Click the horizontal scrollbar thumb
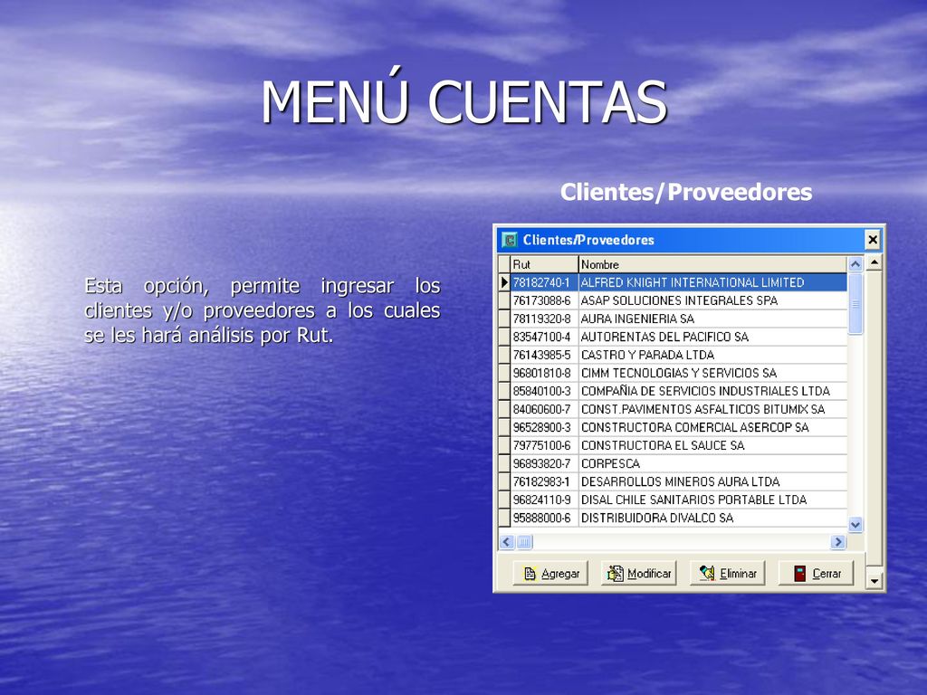Viewport: 927px width, 695px height. (524, 541)
